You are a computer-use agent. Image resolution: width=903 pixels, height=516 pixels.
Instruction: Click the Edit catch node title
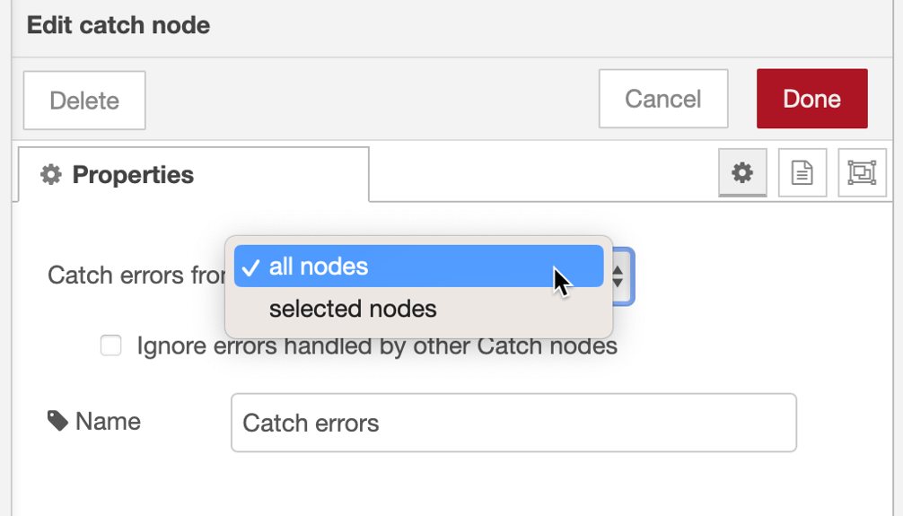click(x=118, y=25)
